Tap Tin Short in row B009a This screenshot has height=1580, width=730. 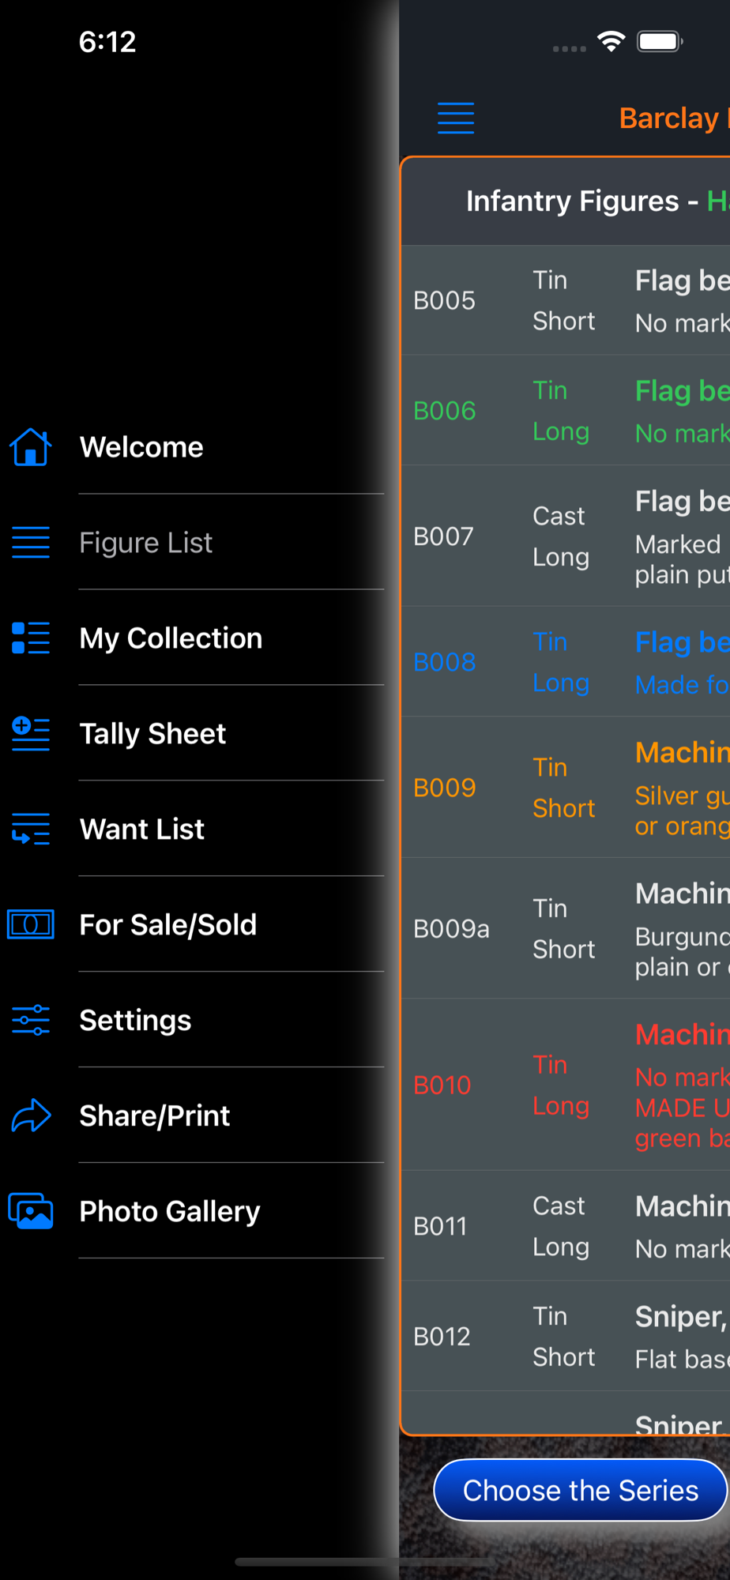click(x=563, y=928)
